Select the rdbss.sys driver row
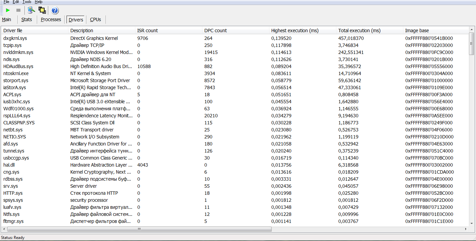The image size is (476, 241). (234, 179)
